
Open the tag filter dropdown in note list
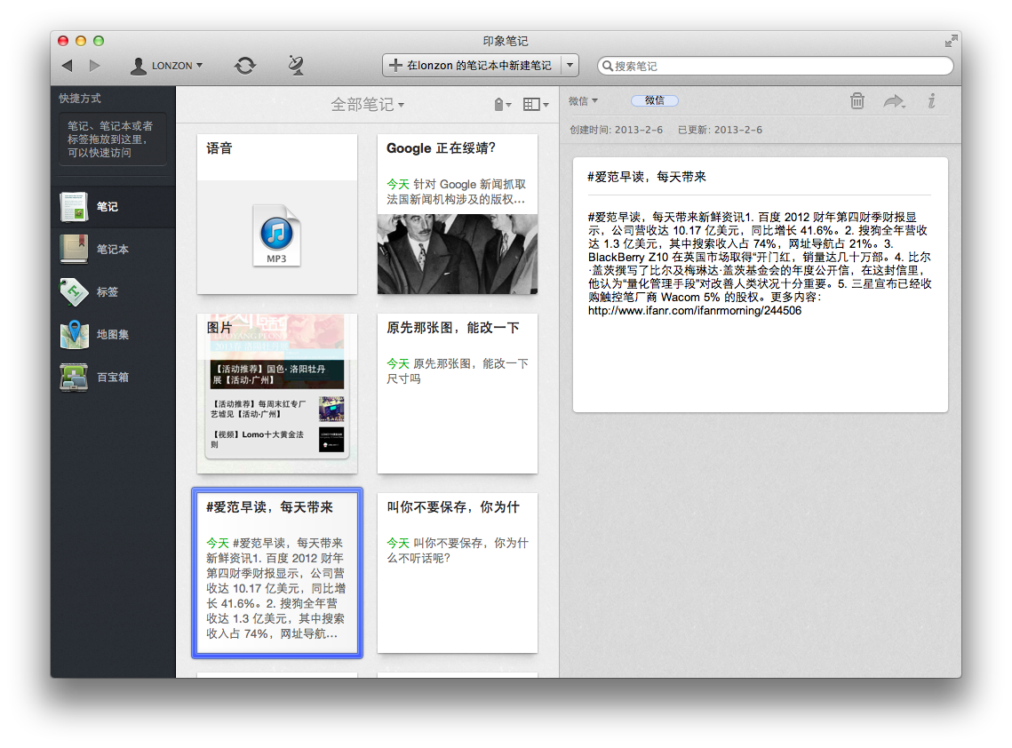pos(502,105)
